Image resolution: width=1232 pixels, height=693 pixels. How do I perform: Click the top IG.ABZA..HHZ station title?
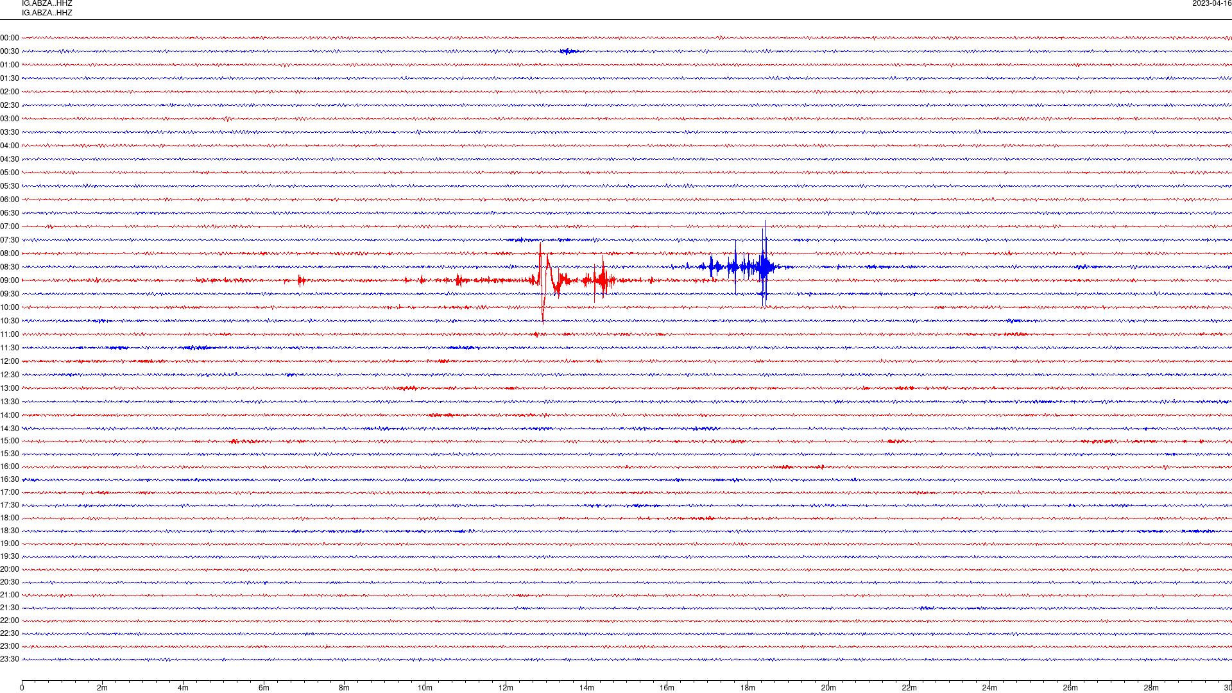pyautogui.click(x=47, y=3)
